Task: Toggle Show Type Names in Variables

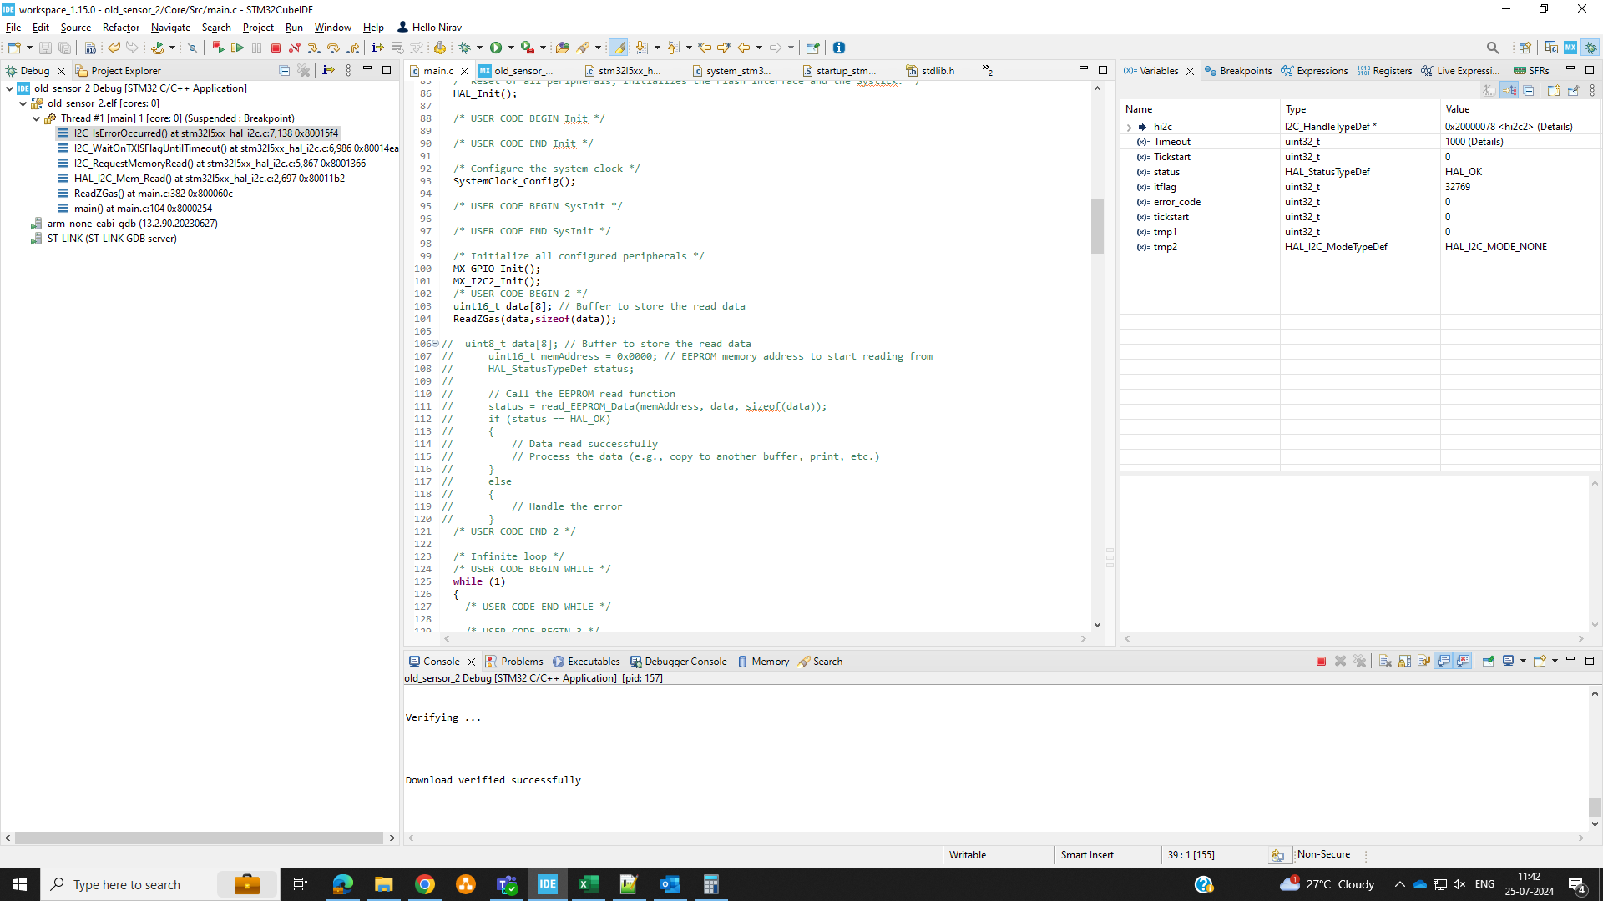Action: pyautogui.click(x=1489, y=90)
